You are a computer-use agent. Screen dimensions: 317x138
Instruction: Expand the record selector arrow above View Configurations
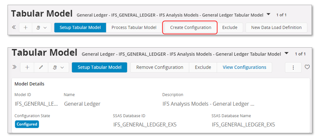pyautogui.click(x=287, y=54)
